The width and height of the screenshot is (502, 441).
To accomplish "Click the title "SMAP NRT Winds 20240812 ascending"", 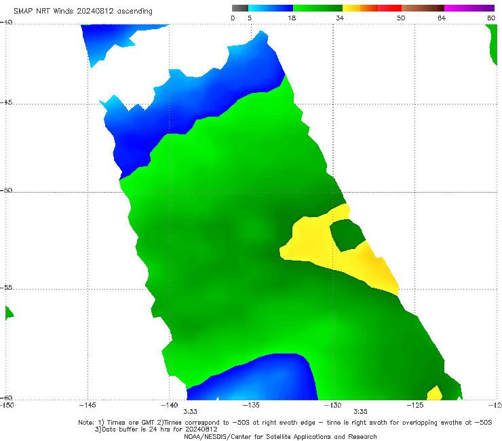I will (x=83, y=12).
